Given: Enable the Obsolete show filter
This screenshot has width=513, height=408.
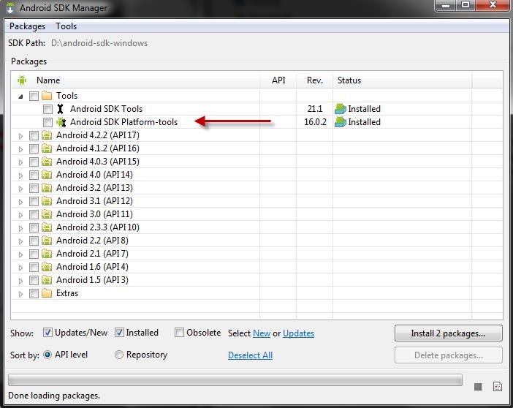Looking at the screenshot, I should [179, 333].
